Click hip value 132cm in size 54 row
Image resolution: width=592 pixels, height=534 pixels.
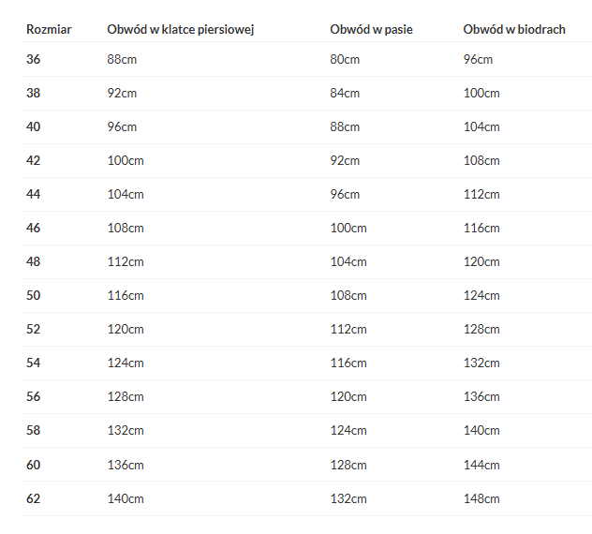pos(481,363)
